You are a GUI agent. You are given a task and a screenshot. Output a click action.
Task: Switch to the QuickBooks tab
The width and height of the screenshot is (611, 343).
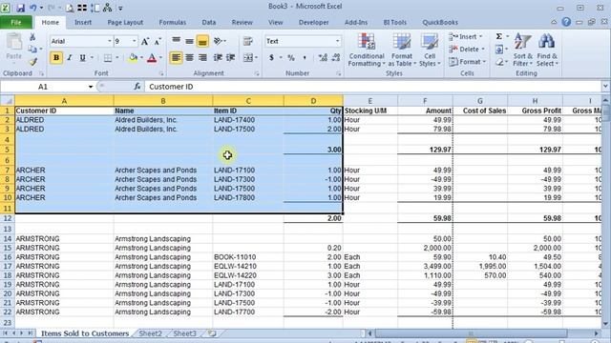[440, 23]
